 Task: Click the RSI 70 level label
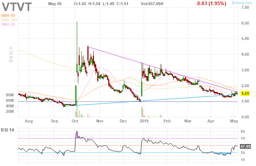[243, 139]
